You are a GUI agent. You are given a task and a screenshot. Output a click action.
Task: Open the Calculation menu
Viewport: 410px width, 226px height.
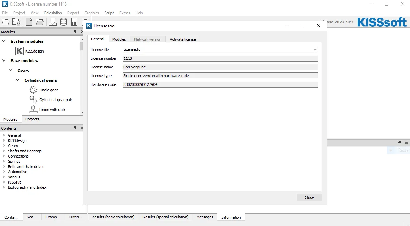[x=53, y=13]
